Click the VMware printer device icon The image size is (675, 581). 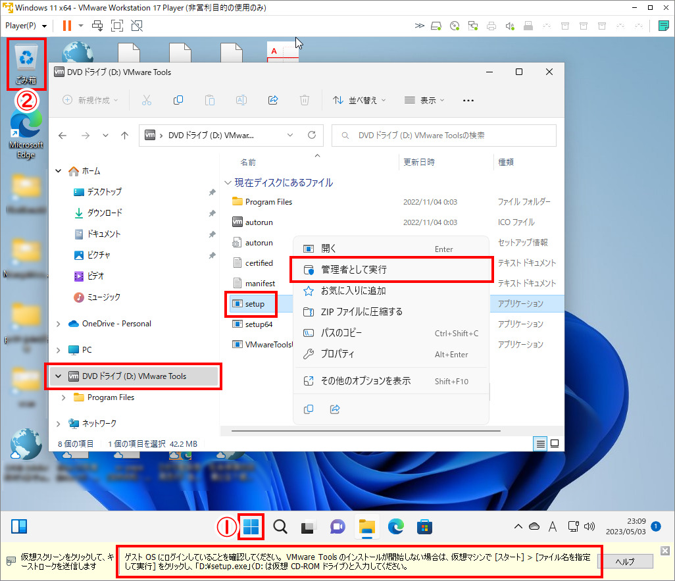tap(491, 26)
